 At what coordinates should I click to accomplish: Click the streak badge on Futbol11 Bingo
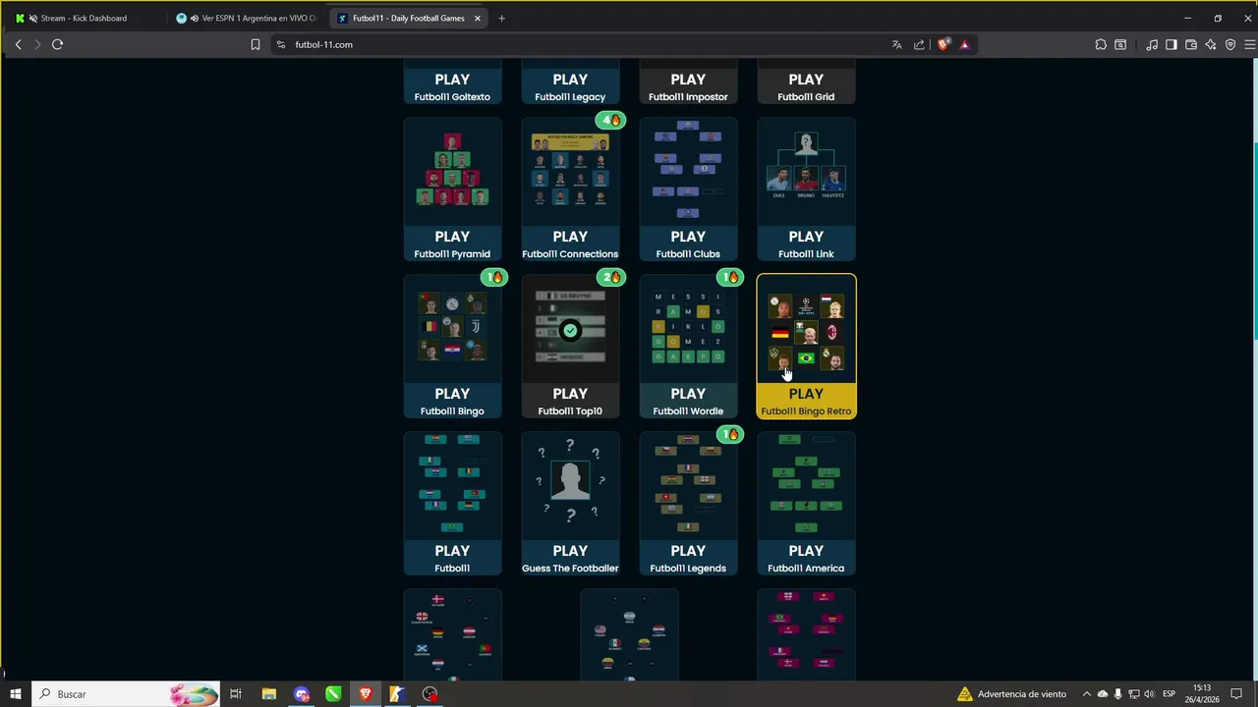(493, 277)
